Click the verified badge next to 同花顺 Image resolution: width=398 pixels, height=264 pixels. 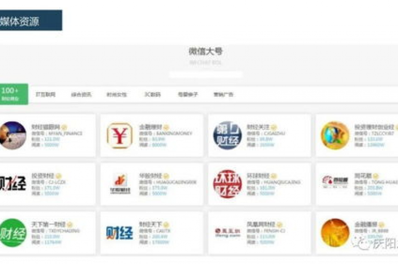click(376, 176)
